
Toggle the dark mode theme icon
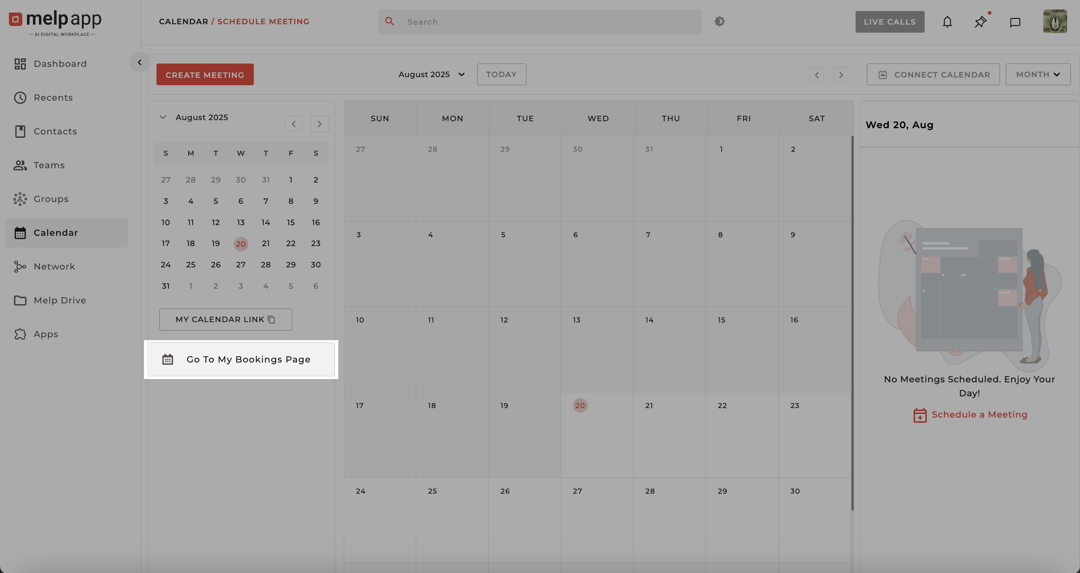[x=719, y=21]
